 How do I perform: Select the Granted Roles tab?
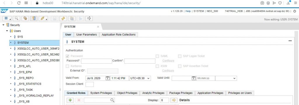pos(76,93)
